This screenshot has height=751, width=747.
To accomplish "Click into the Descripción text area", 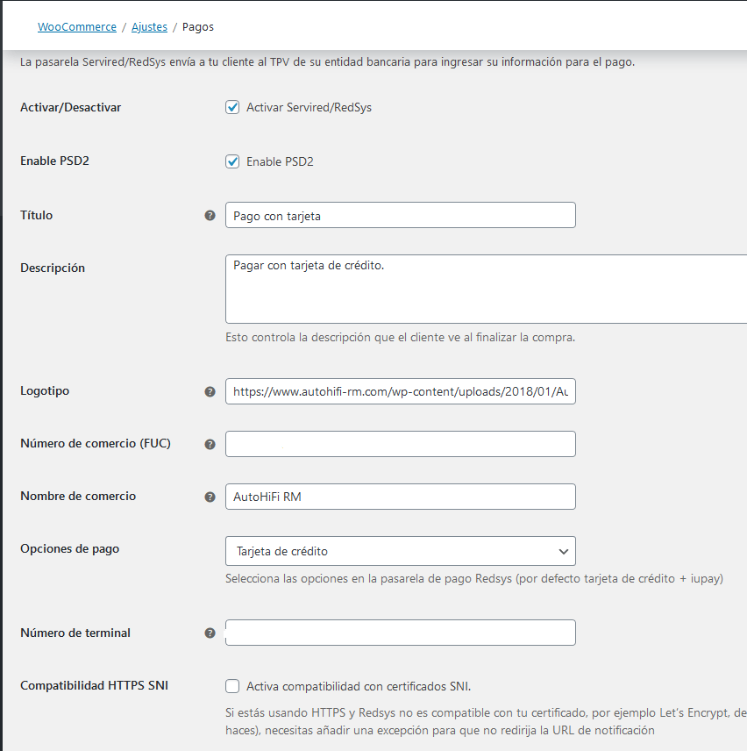I will (x=487, y=290).
